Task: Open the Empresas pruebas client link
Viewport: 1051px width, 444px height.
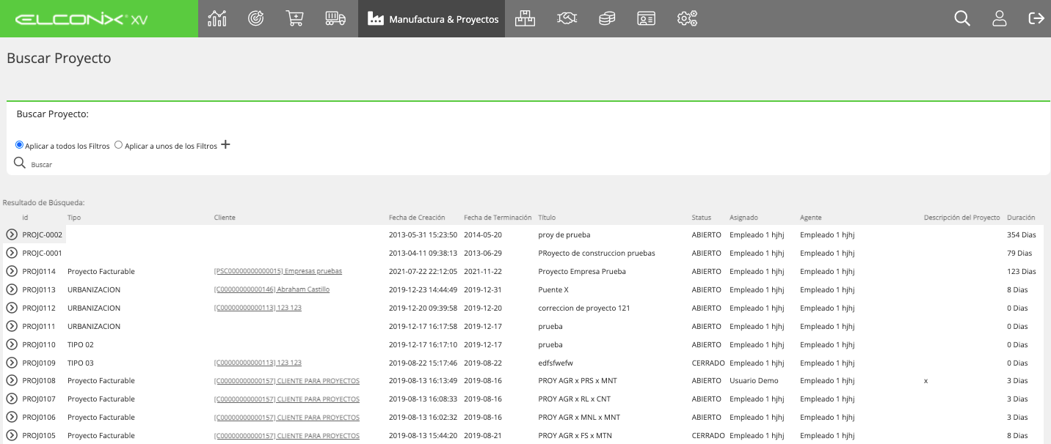Action: point(278,271)
